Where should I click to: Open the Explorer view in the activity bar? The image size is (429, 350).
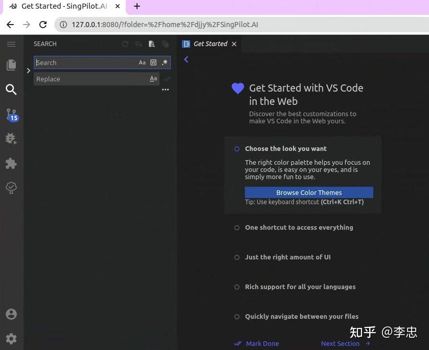(x=11, y=65)
